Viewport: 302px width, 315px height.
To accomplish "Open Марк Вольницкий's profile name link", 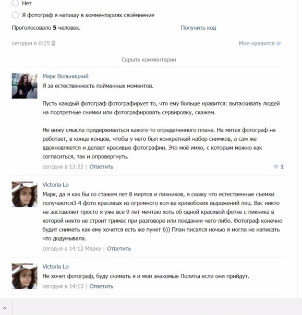I will pyautogui.click(x=65, y=76).
